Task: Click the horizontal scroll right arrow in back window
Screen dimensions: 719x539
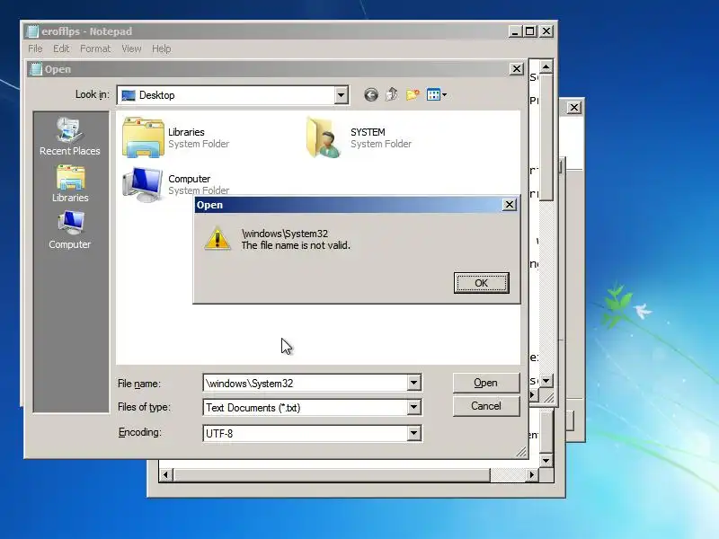Action: pyautogui.click(x=531, y=475)
